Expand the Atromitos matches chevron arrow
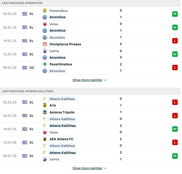The image size is (182, 174). 105,80
